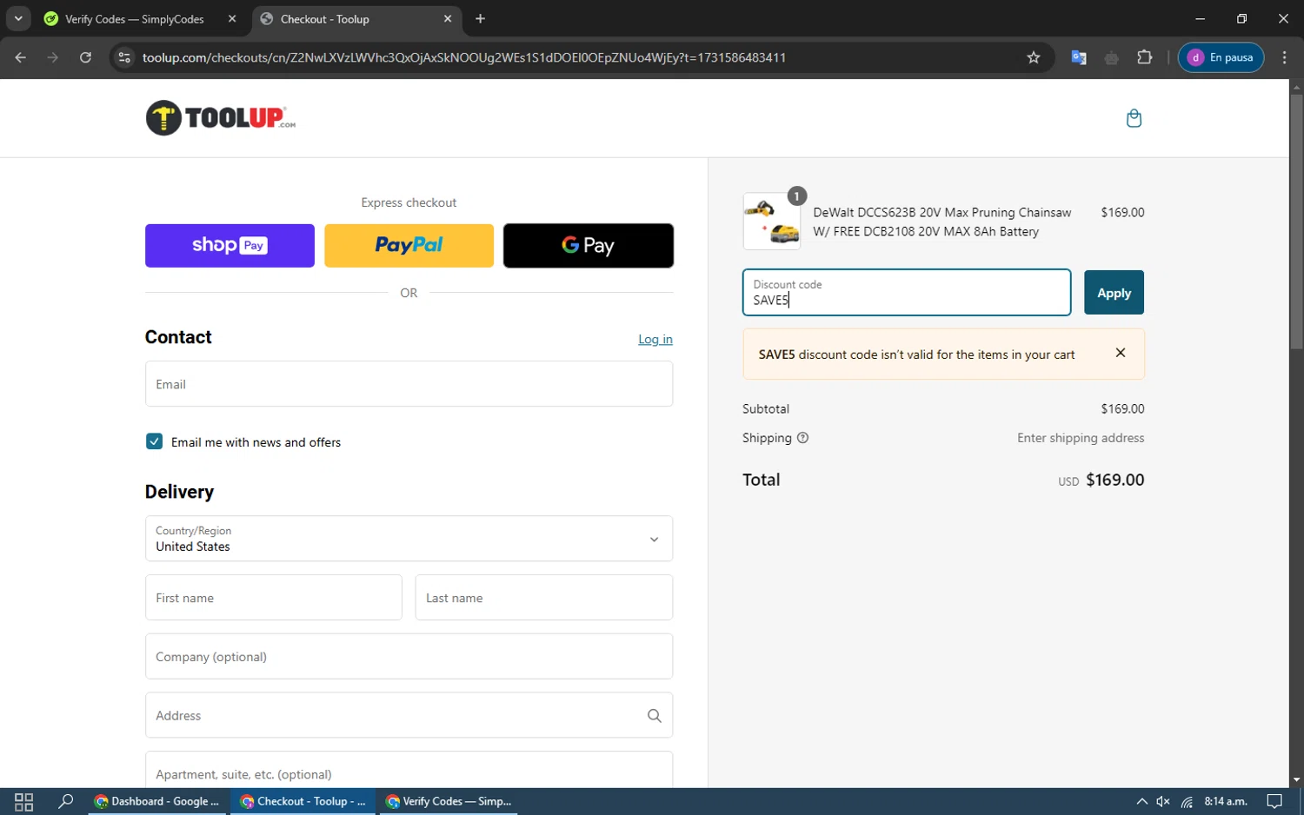The image size is (1304, 815).
Task: Click the taskbar clock 8:14 a.m.
Action: [1226, 801]
